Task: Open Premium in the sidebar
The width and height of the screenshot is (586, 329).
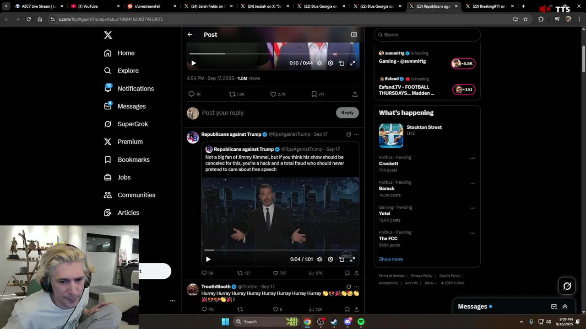Action: pos(124,142)
